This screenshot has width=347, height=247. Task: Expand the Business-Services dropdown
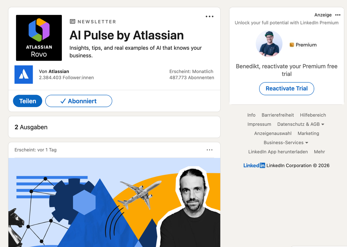pyautogui.click(x=286, y=143)
